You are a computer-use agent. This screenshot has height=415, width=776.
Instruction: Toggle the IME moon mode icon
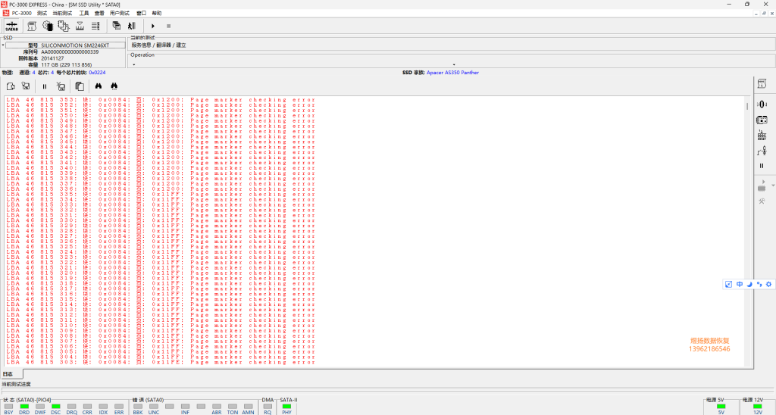(x=749, y=285)
